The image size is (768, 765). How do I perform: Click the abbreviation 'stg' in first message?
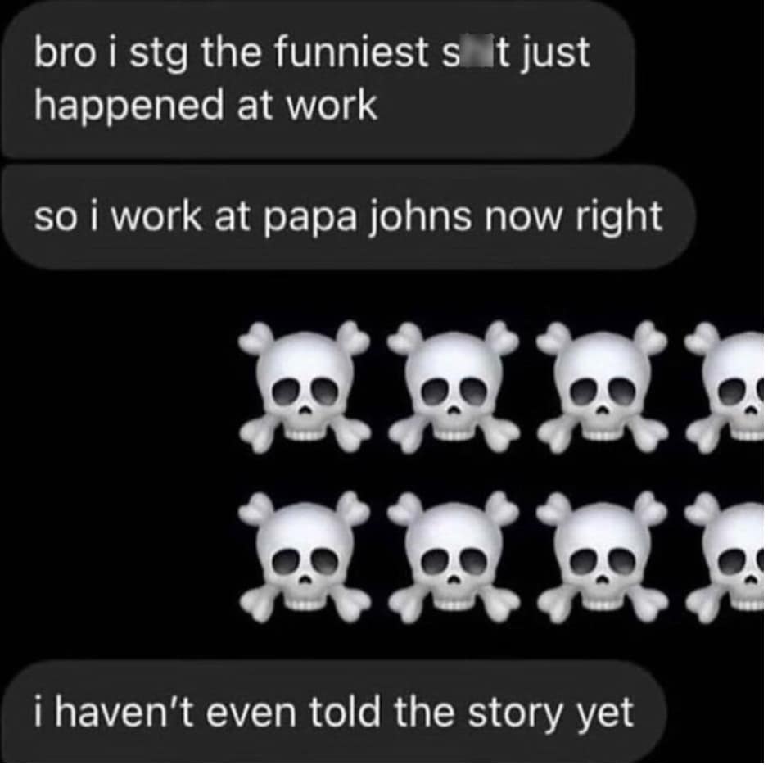[159, 55]
